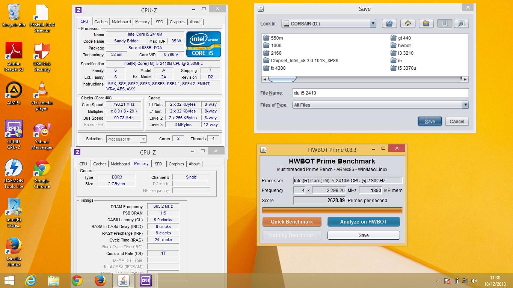This screenshot has width=513, height=288.
Task: Open Action Center flag in tray
Action: [447, 280]
